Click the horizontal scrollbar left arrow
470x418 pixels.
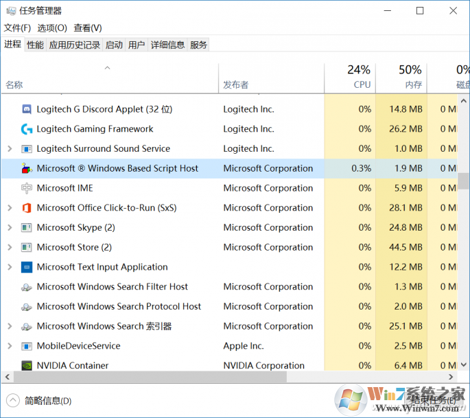8,377
